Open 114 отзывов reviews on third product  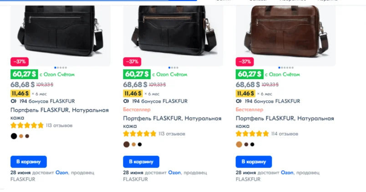[285, 134]
